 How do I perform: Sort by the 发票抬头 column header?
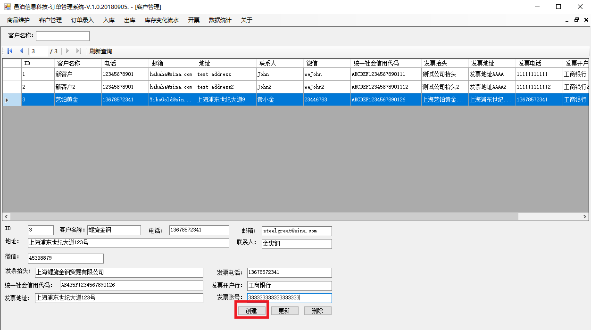(445, 63)
